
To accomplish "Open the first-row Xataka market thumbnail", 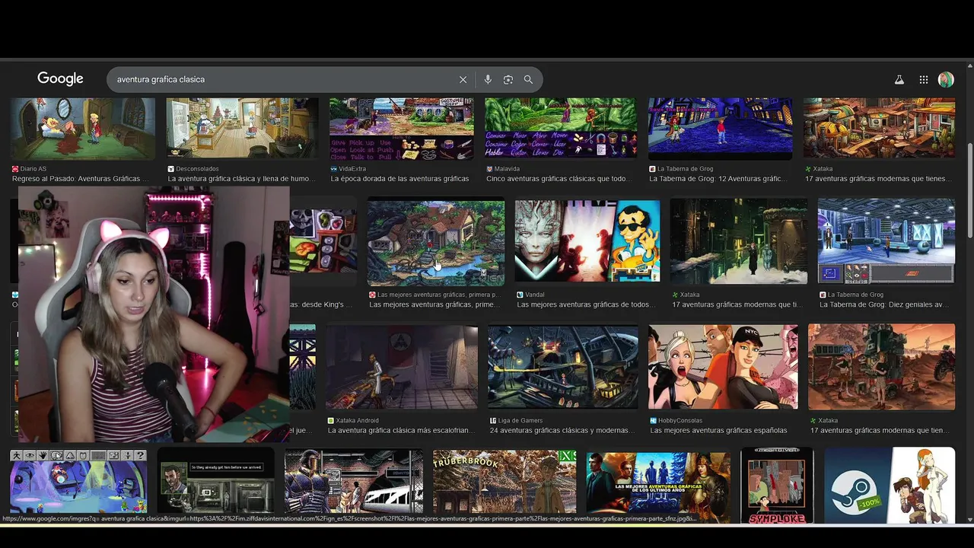I will coord(879,128).
